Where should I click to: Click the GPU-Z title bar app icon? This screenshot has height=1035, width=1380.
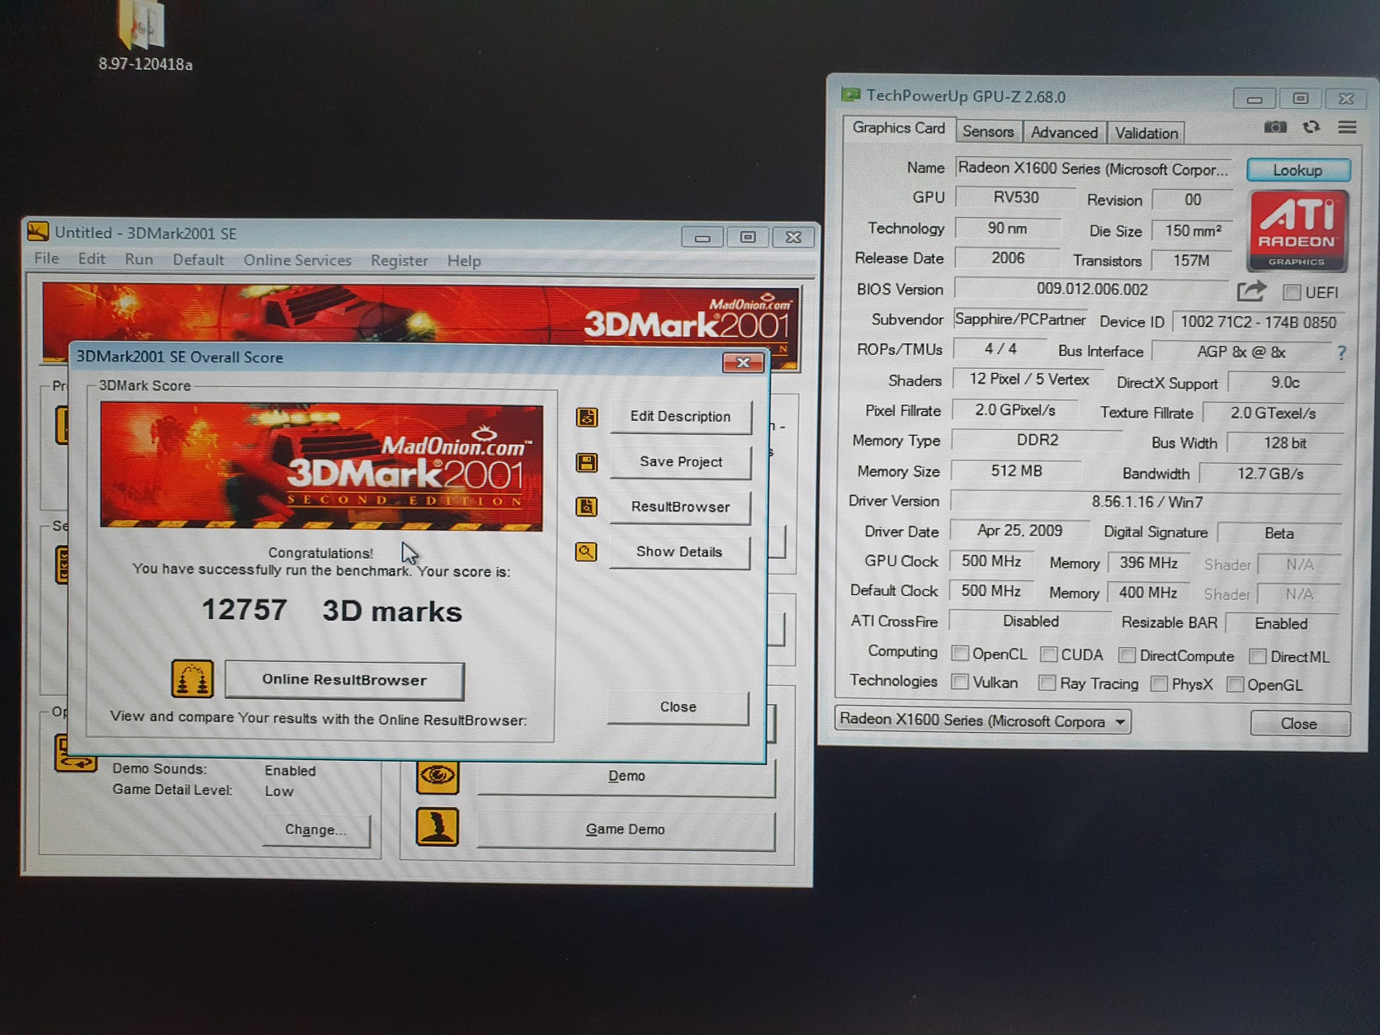850,95
